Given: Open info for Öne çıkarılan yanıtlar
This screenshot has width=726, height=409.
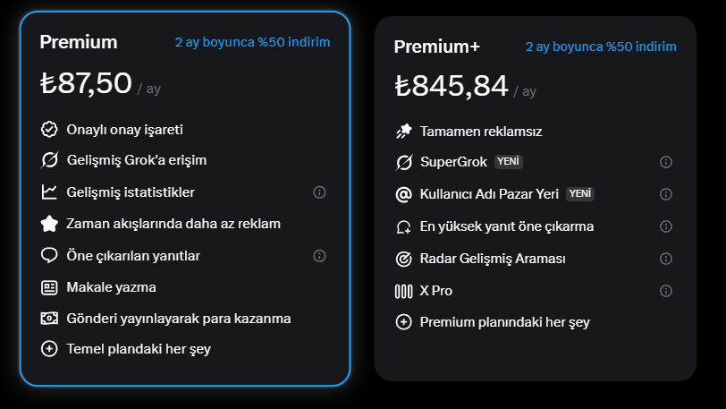Looking at the screenshot, I should click(x=319, y=255).
